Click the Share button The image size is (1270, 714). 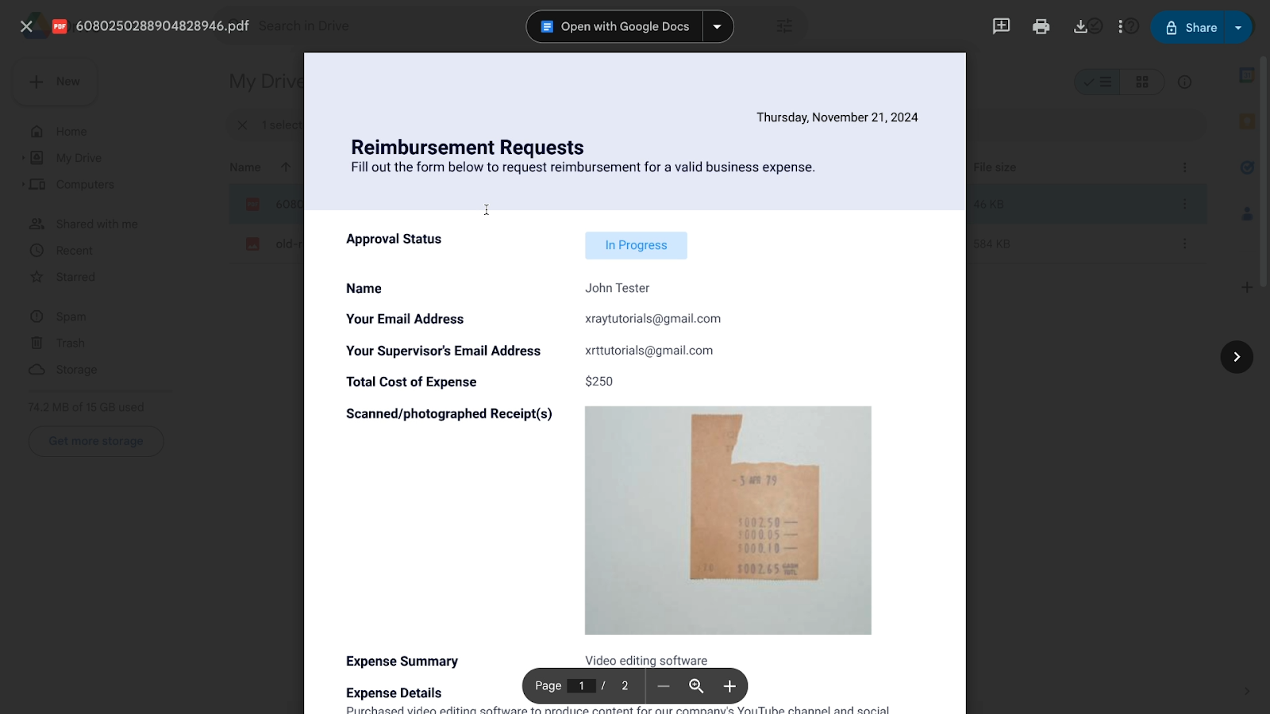[1189, 28]
